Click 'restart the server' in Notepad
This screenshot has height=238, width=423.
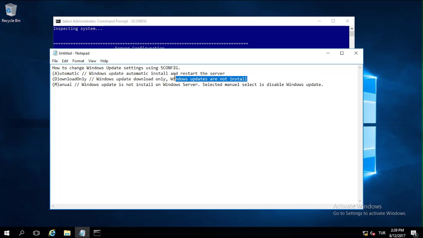[202, 73]
